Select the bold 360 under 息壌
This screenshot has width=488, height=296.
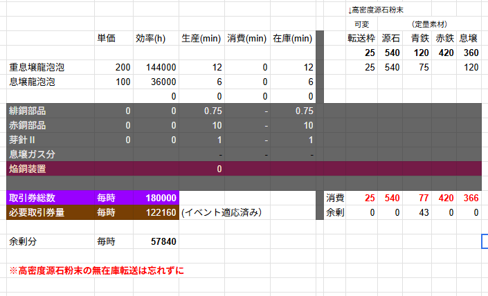(469, 53)
